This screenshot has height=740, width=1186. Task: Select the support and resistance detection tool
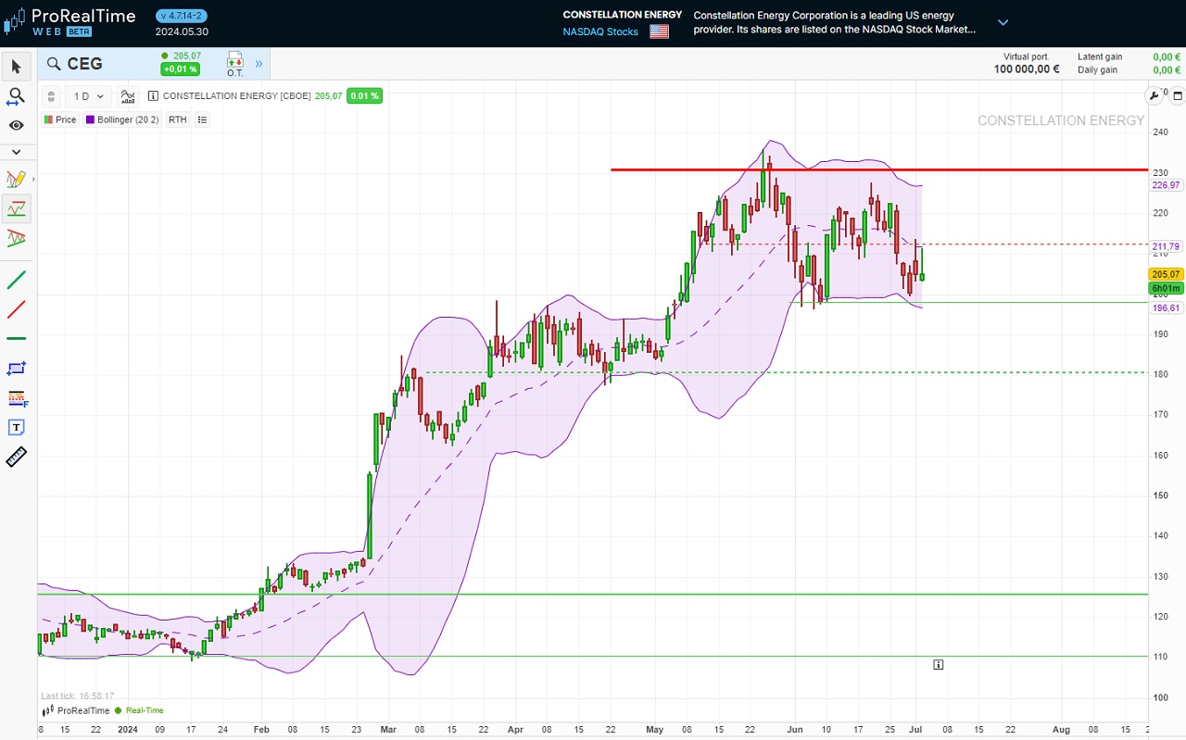[x=16, y=208]
